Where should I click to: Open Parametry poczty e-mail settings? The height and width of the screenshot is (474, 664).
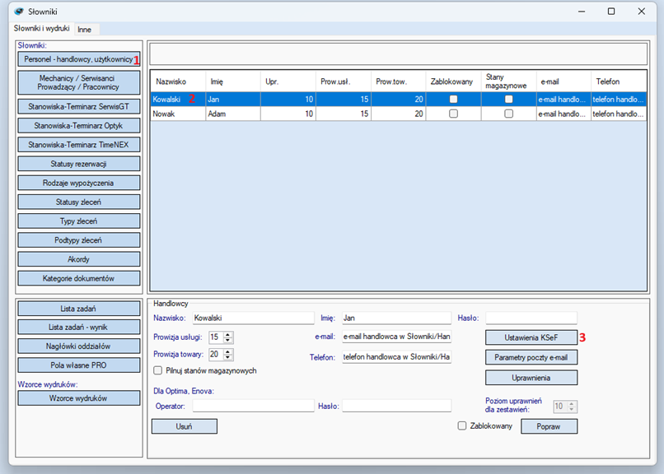click(531, 357)
